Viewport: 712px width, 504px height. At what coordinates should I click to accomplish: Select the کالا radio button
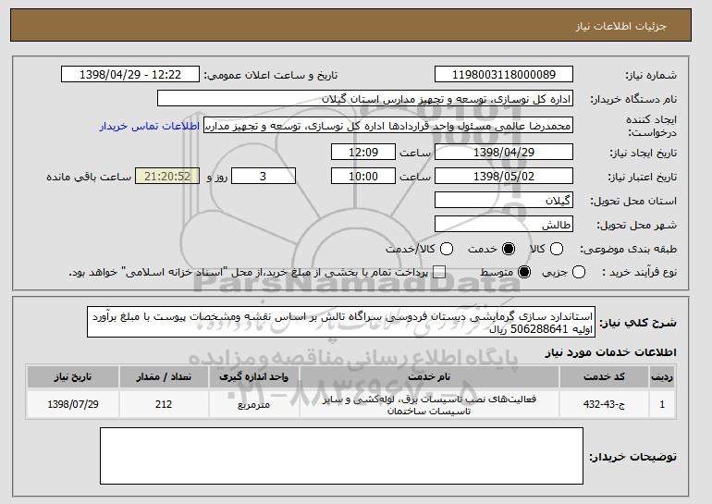(x=557, y=249)
